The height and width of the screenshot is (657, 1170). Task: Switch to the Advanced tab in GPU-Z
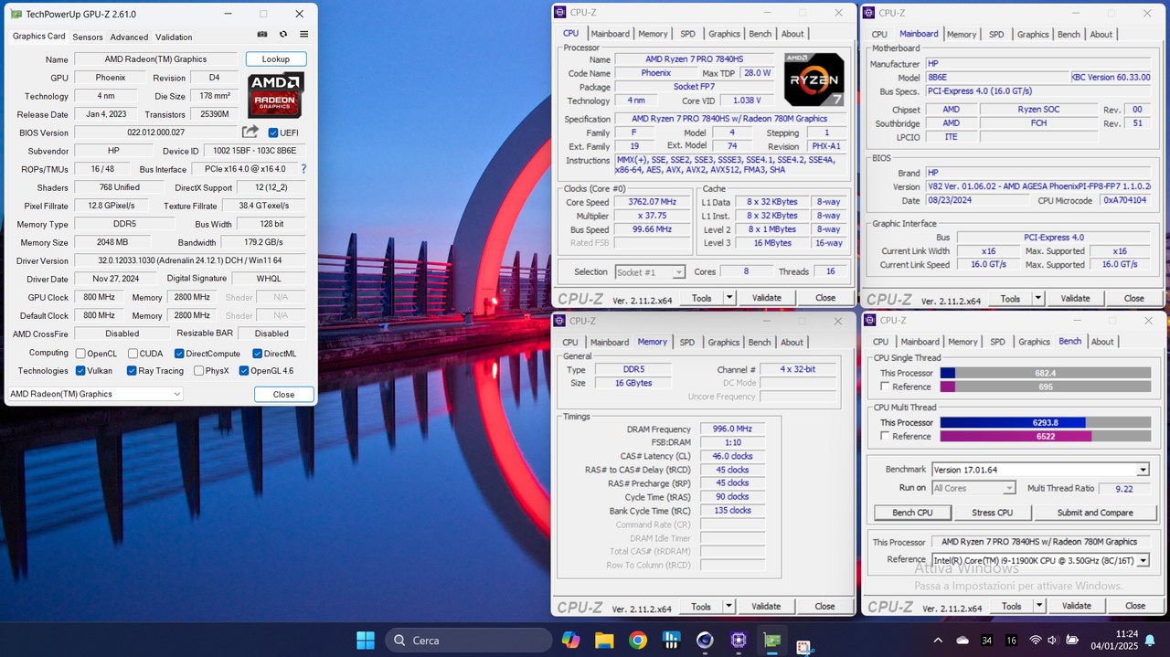129,37
